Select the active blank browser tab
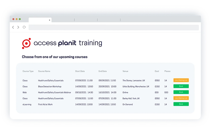This screenshot has width=211, height=132. [x=40, y=20]
